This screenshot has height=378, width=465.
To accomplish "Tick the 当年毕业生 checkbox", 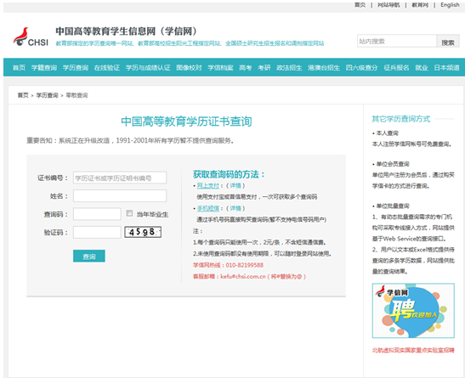I will [129, 213].
